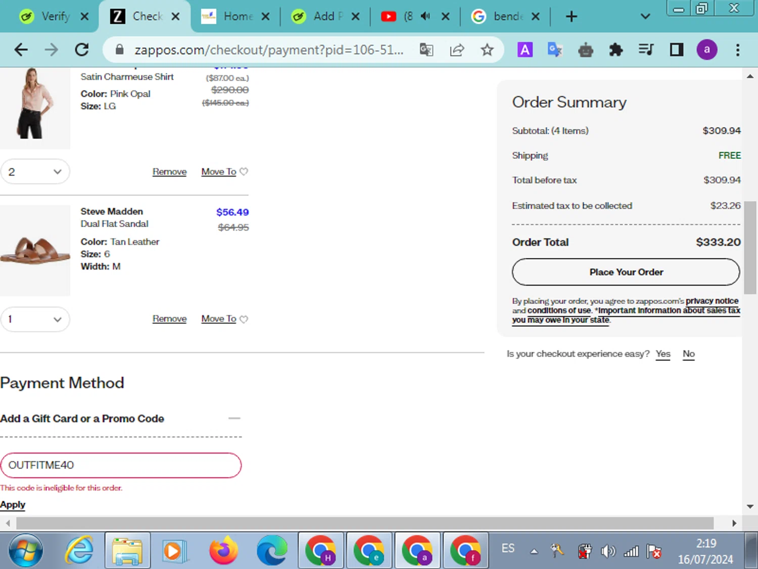
Task: Open Windows Explorer folder from taskbar
Action: 127,551
